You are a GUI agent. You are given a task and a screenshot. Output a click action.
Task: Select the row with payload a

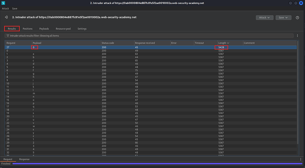click(x=151, y=54)
